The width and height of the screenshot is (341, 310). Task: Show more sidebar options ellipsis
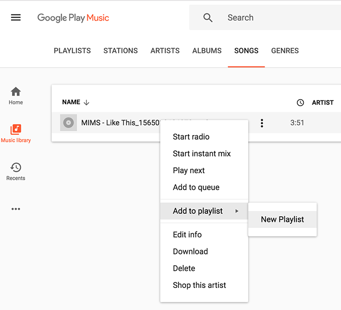(x=16, y=209)
